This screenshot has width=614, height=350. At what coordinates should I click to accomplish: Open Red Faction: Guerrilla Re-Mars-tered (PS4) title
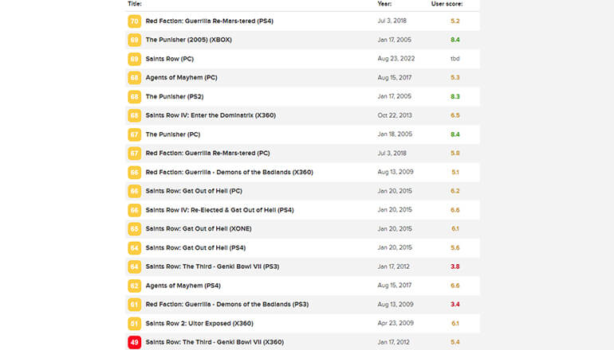pyautogui.click(x=210, y=21)
